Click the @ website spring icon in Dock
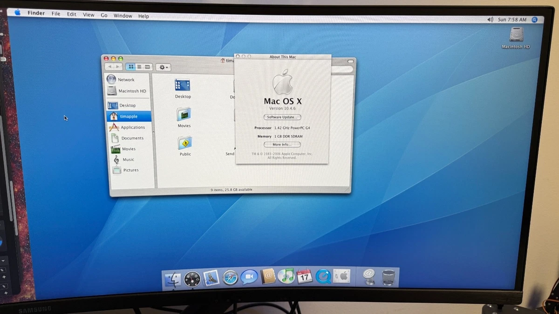Viewport: 559px width, 314px height. click(369, 277)
